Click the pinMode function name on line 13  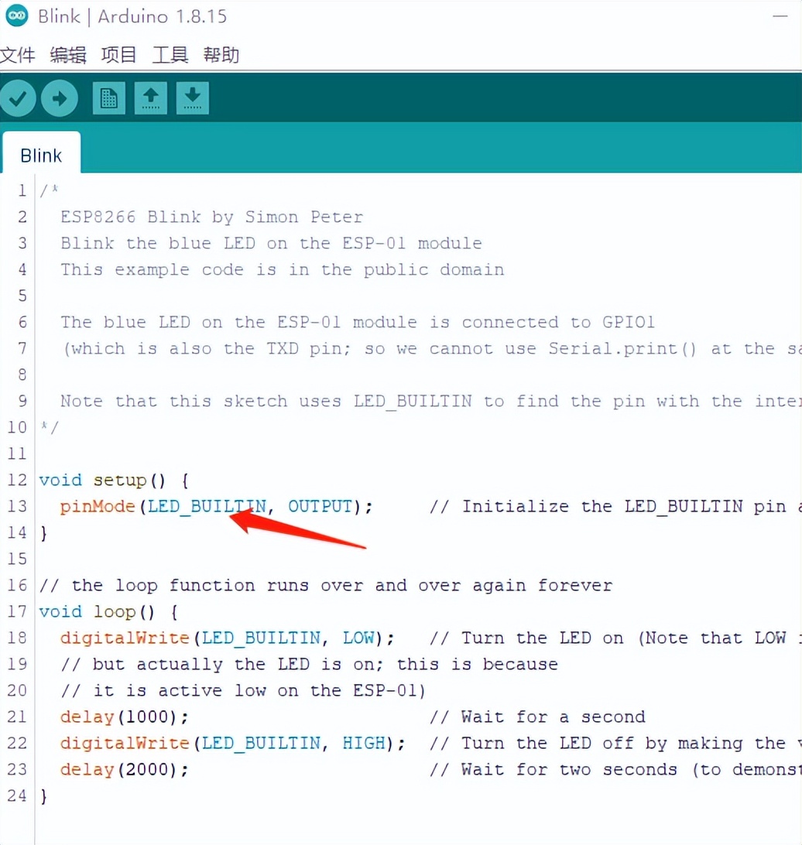[98, 506]
